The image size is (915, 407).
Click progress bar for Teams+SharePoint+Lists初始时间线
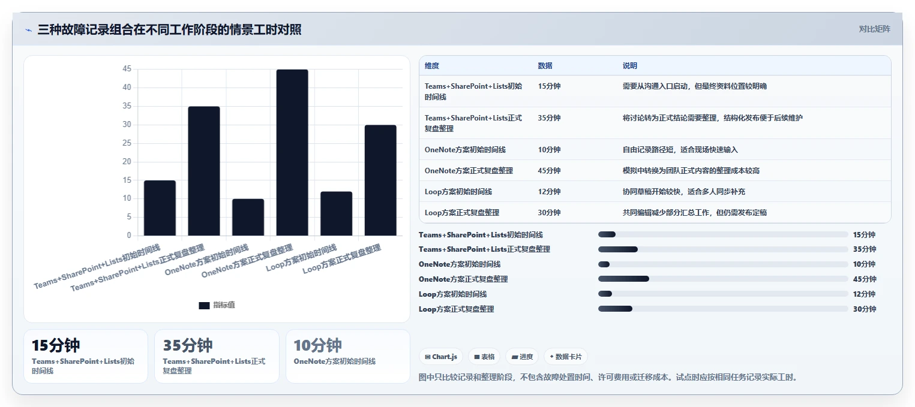[723, 234]
